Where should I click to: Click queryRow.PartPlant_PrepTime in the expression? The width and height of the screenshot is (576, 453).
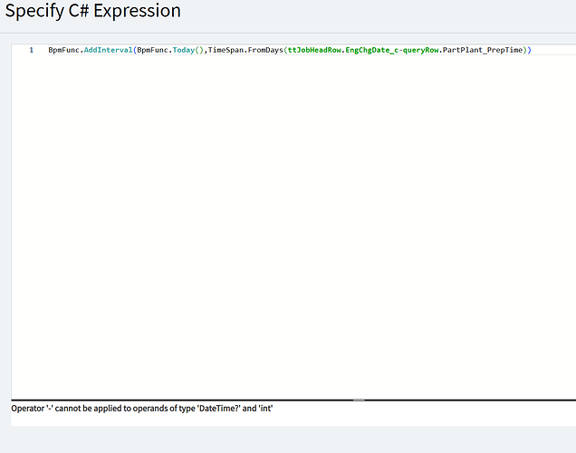pyautogui.click(x=463, y=50)
